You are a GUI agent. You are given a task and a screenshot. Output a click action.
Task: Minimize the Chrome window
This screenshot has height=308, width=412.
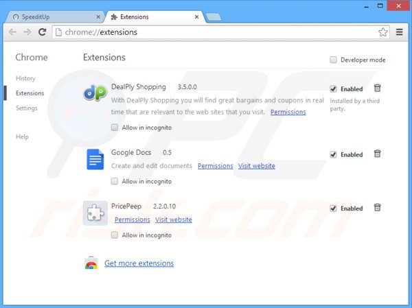[366, 6]
